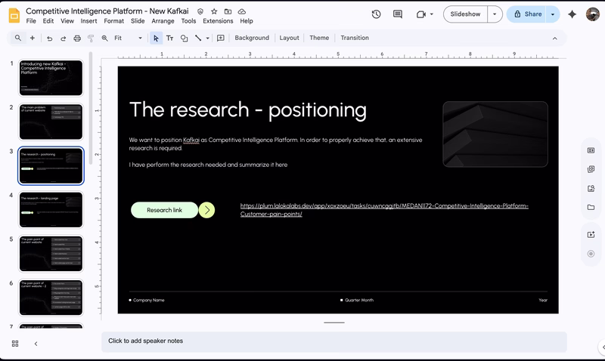Move presentation to a folder
The height and width of the screenshot is (361, 605).
[x=228, y=11]
